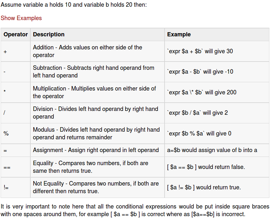The width and height of the screenshot is (270, 219).
Task: Click the Subtraction description text
Action: [x=93, y=72]
